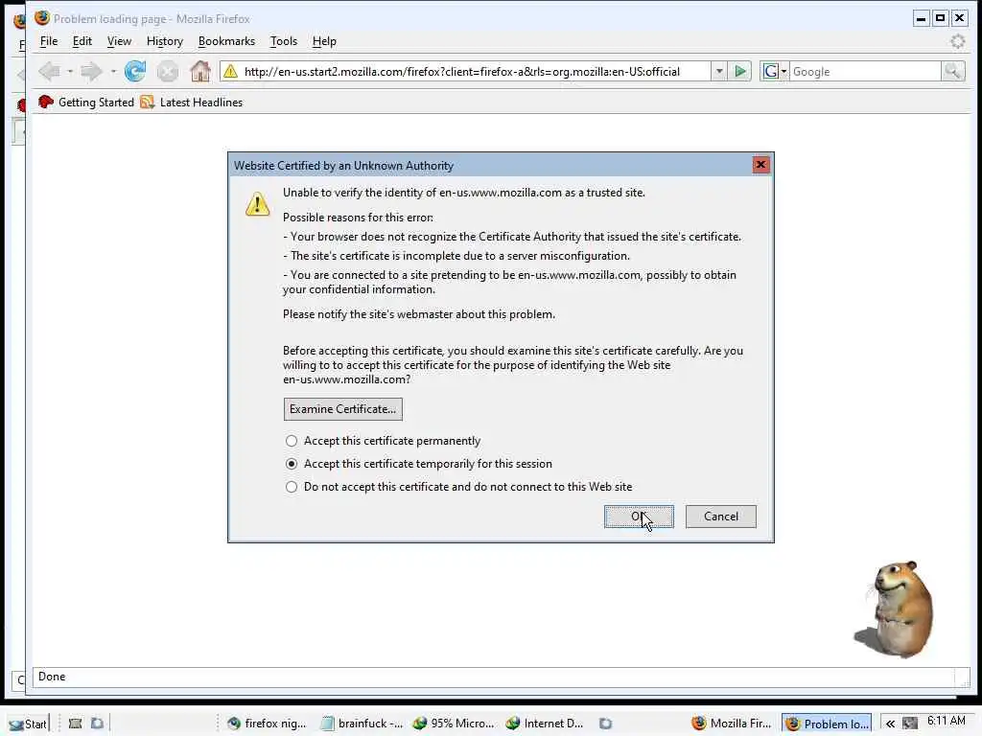Confirm the dialog with OK
The image size is (982, 736).
coord(639,517)
